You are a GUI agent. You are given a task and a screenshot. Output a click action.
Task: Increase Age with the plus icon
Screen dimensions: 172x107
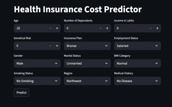coord(57,28)
